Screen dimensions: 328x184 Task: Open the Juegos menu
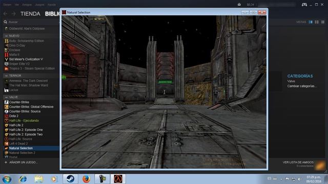[39, 5]
